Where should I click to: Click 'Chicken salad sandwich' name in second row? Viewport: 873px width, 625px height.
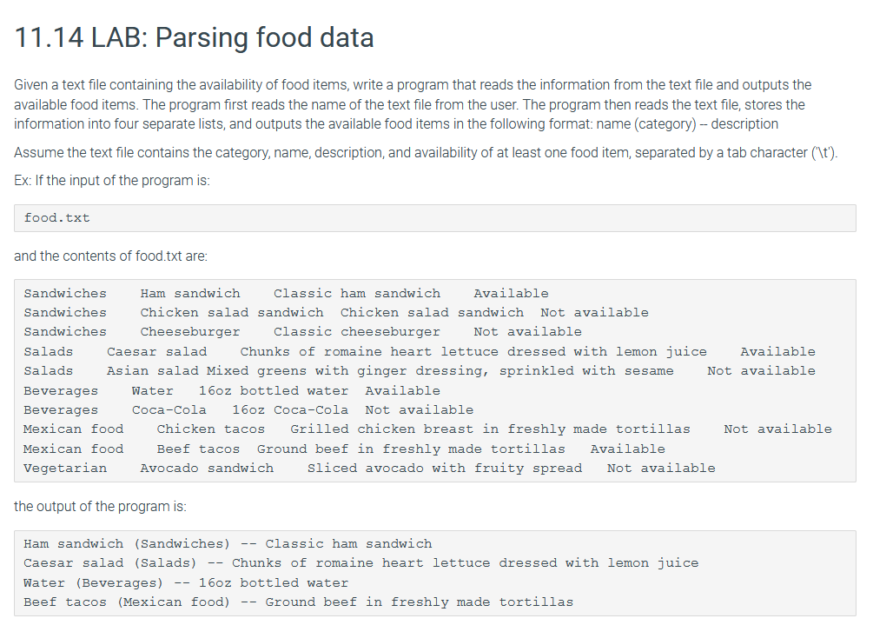pyautogui.click(x=232, y=313)
